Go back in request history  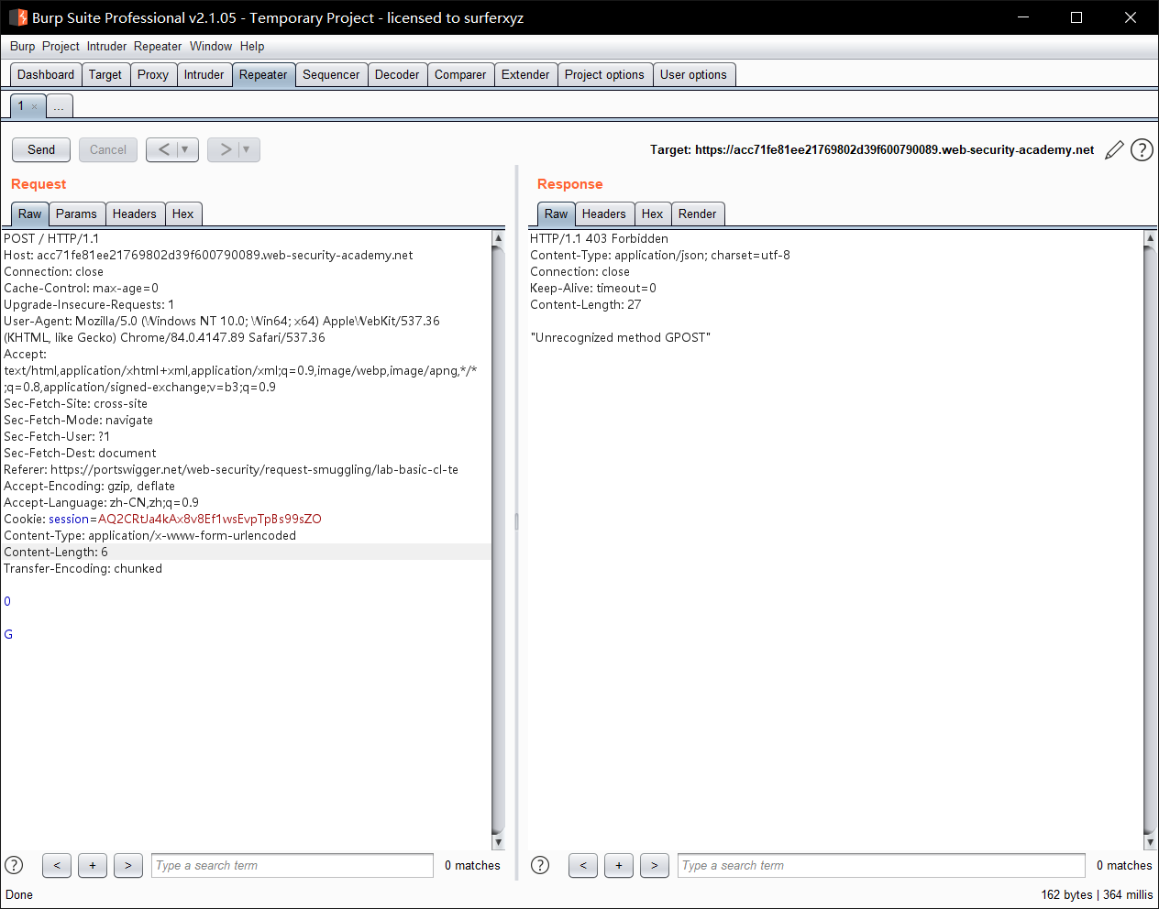click(x=162, y=149)
